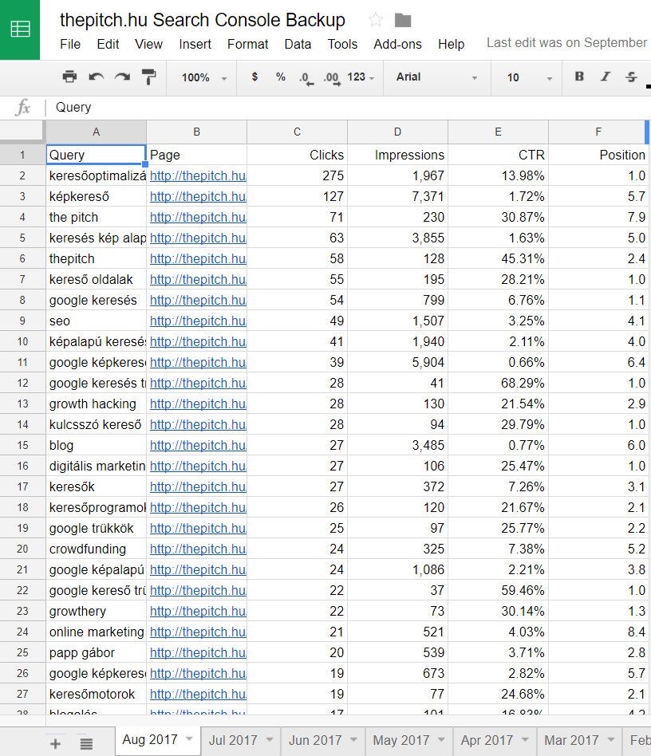Open the thepitch.hu link in seo row
This screenshot has width=651, height=756.
pos(198,321)
